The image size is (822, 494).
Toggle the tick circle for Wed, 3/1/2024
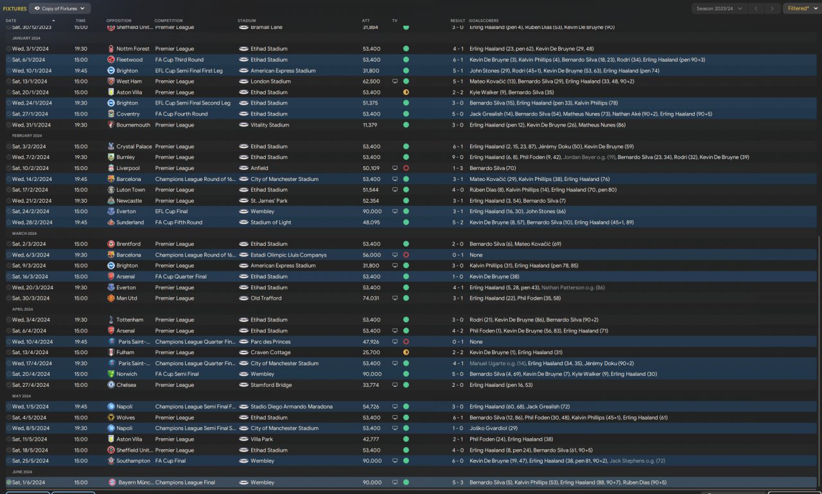pyautogui.click(x=8, y=49)
